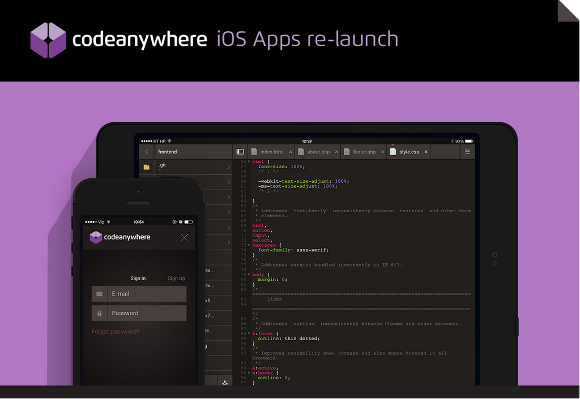
Task: Click the 'button,' selector line
Action: (262, 230)
